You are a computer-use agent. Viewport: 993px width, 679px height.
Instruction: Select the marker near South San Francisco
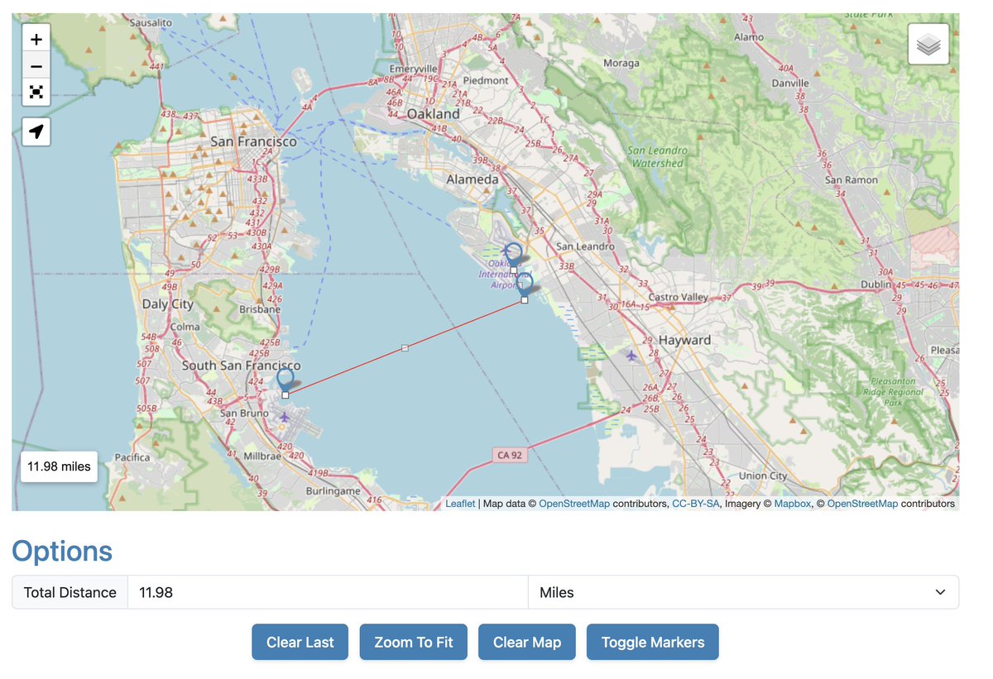[x=285, y=380]
